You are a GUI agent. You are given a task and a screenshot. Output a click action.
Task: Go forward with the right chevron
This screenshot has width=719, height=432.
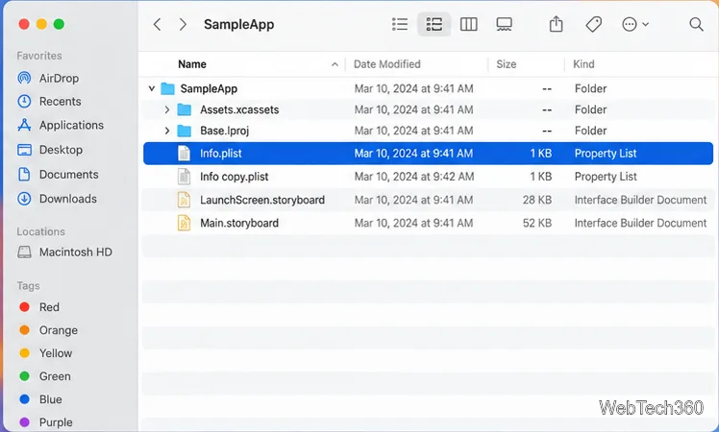coord(183,24)
